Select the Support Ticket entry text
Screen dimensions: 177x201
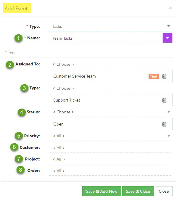coord(67,100)
